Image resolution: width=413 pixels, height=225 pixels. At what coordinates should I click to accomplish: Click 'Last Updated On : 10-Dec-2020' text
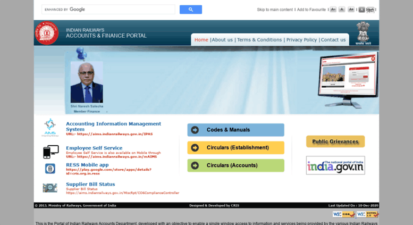point(353,205)
